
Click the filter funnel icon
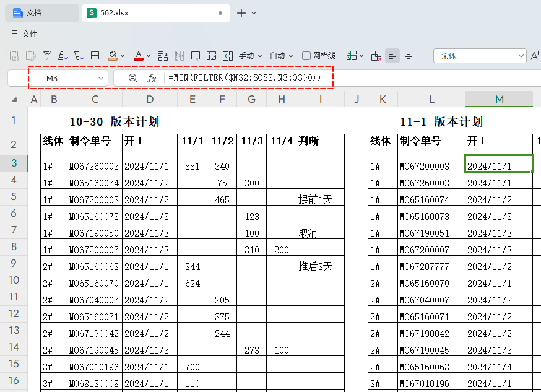(47, 56)
